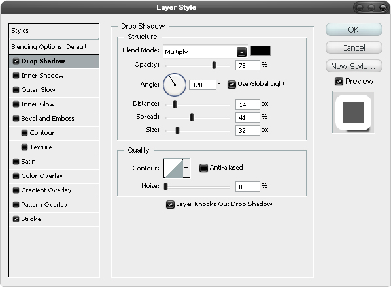Disable the Stroke effect checkbox

16,219
